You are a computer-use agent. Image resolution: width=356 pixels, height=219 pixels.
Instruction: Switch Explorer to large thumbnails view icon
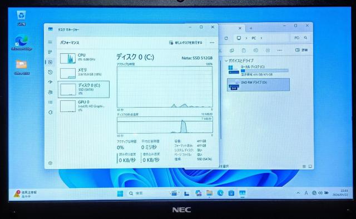(x=310, y=166)
